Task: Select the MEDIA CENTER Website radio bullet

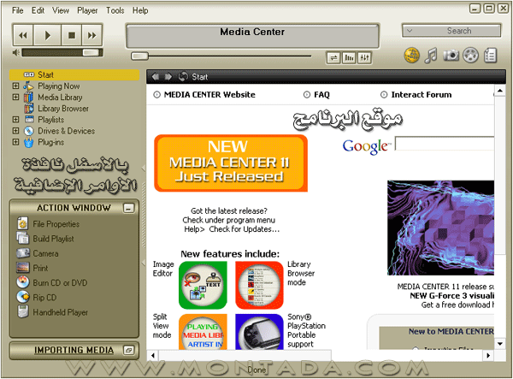Action: [156, 95]
